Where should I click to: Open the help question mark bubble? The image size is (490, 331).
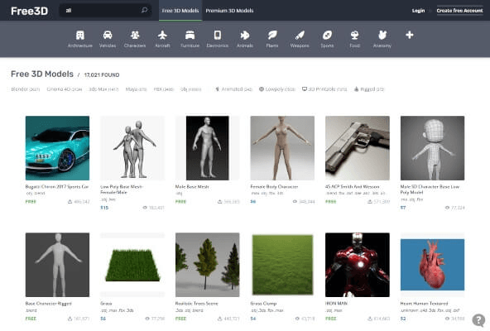coord(478,320)
